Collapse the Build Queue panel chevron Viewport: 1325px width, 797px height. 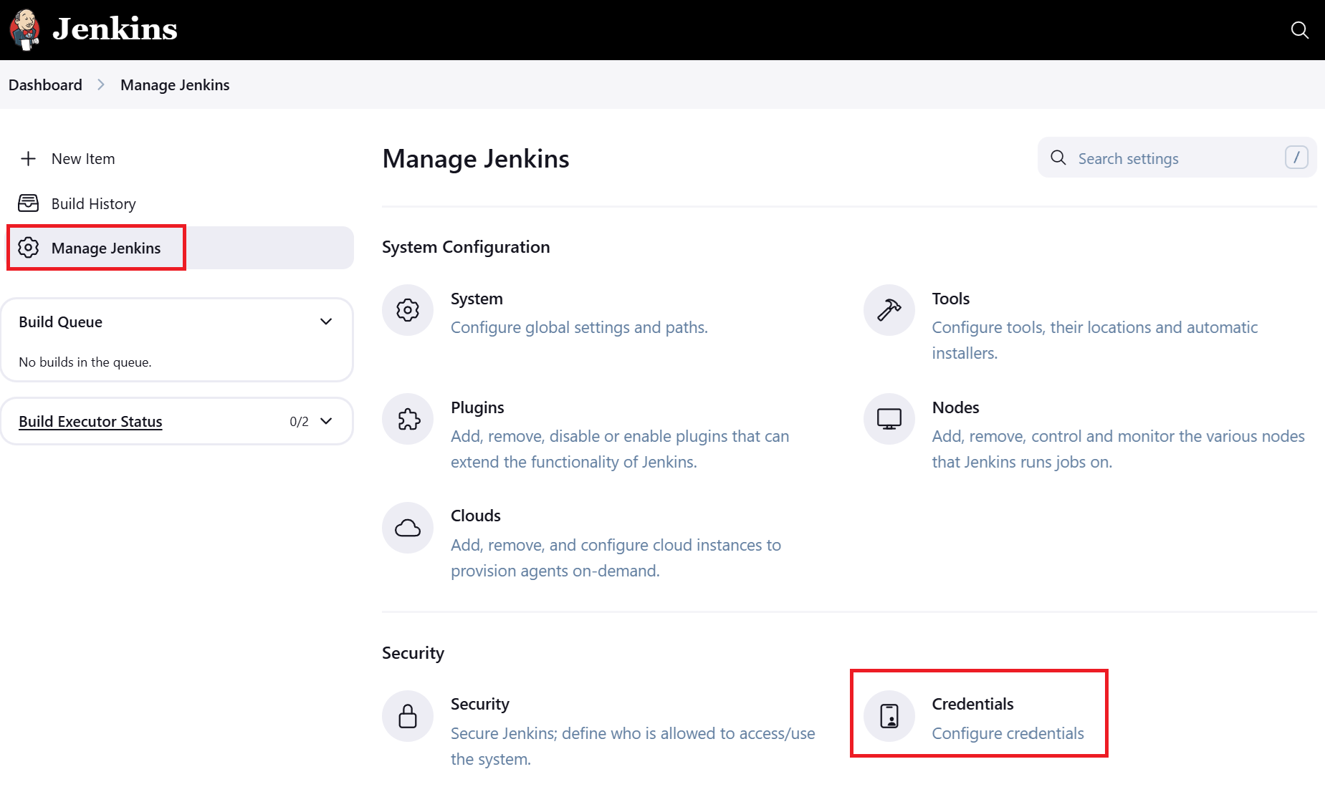(326, 322)
